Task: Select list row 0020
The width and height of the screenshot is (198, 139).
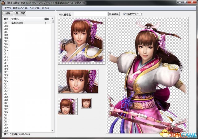Action: tap(27, 81)
